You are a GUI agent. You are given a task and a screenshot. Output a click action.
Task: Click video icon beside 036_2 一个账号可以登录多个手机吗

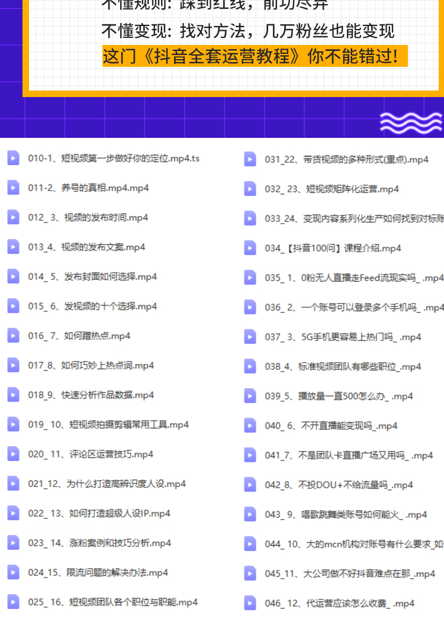point(250,307)
